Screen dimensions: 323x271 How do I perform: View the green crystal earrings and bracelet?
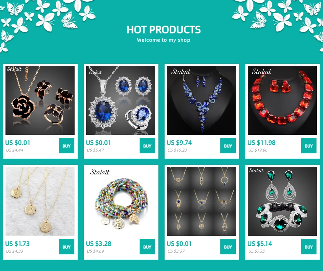click(282, 201)
